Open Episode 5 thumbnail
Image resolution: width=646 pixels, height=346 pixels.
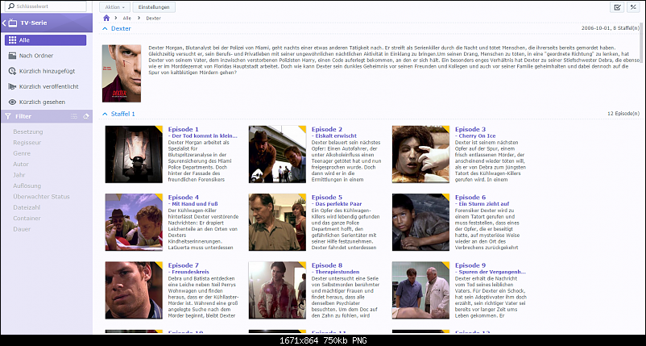[x=277, y=223]
